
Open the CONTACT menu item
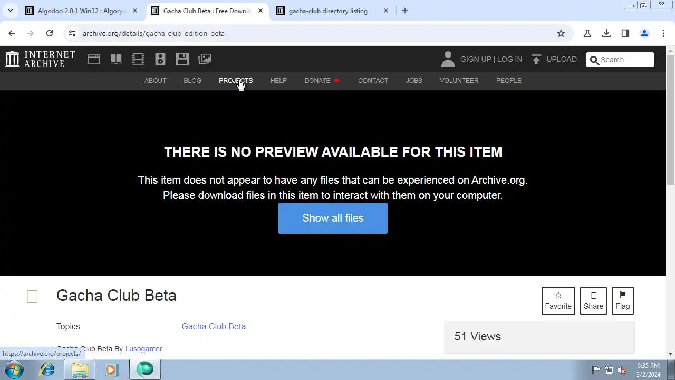pos(373,81)
